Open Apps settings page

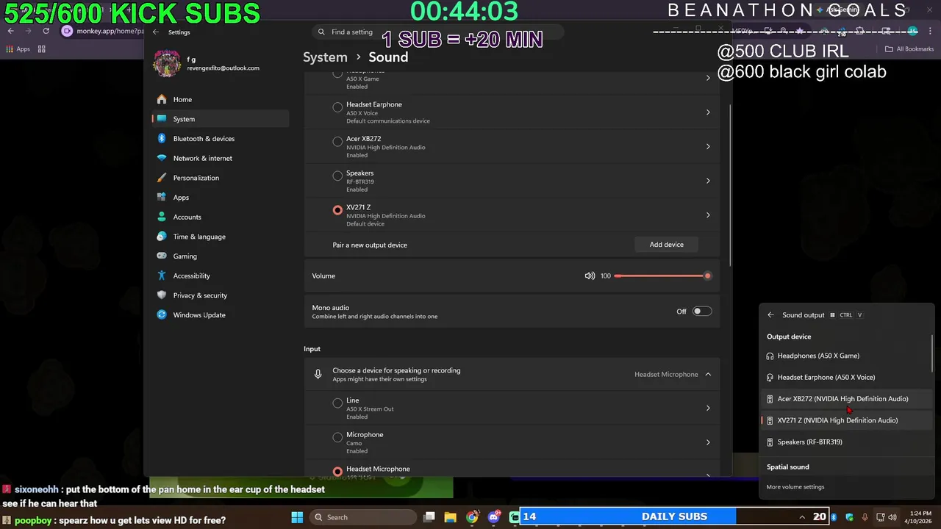[221, 197]
